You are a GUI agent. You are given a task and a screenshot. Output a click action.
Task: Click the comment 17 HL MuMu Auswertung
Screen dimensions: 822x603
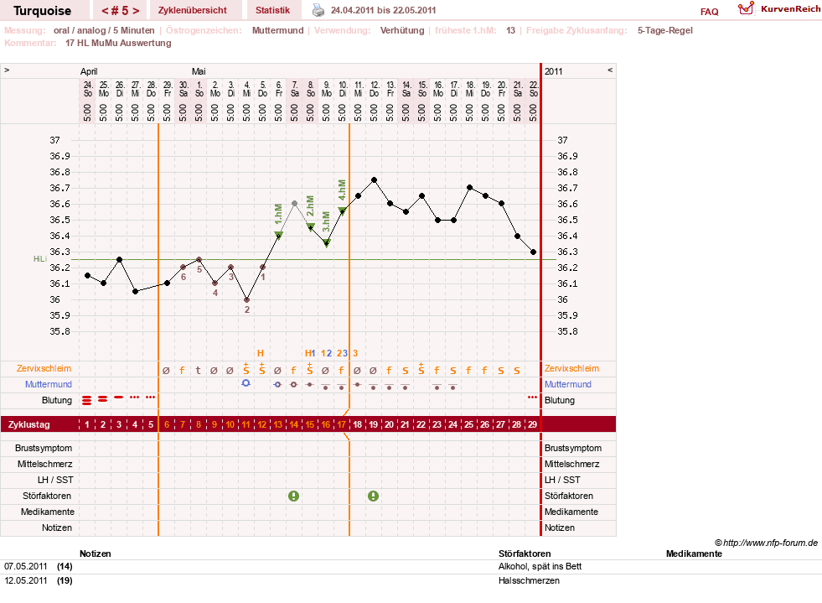[118, 43]
